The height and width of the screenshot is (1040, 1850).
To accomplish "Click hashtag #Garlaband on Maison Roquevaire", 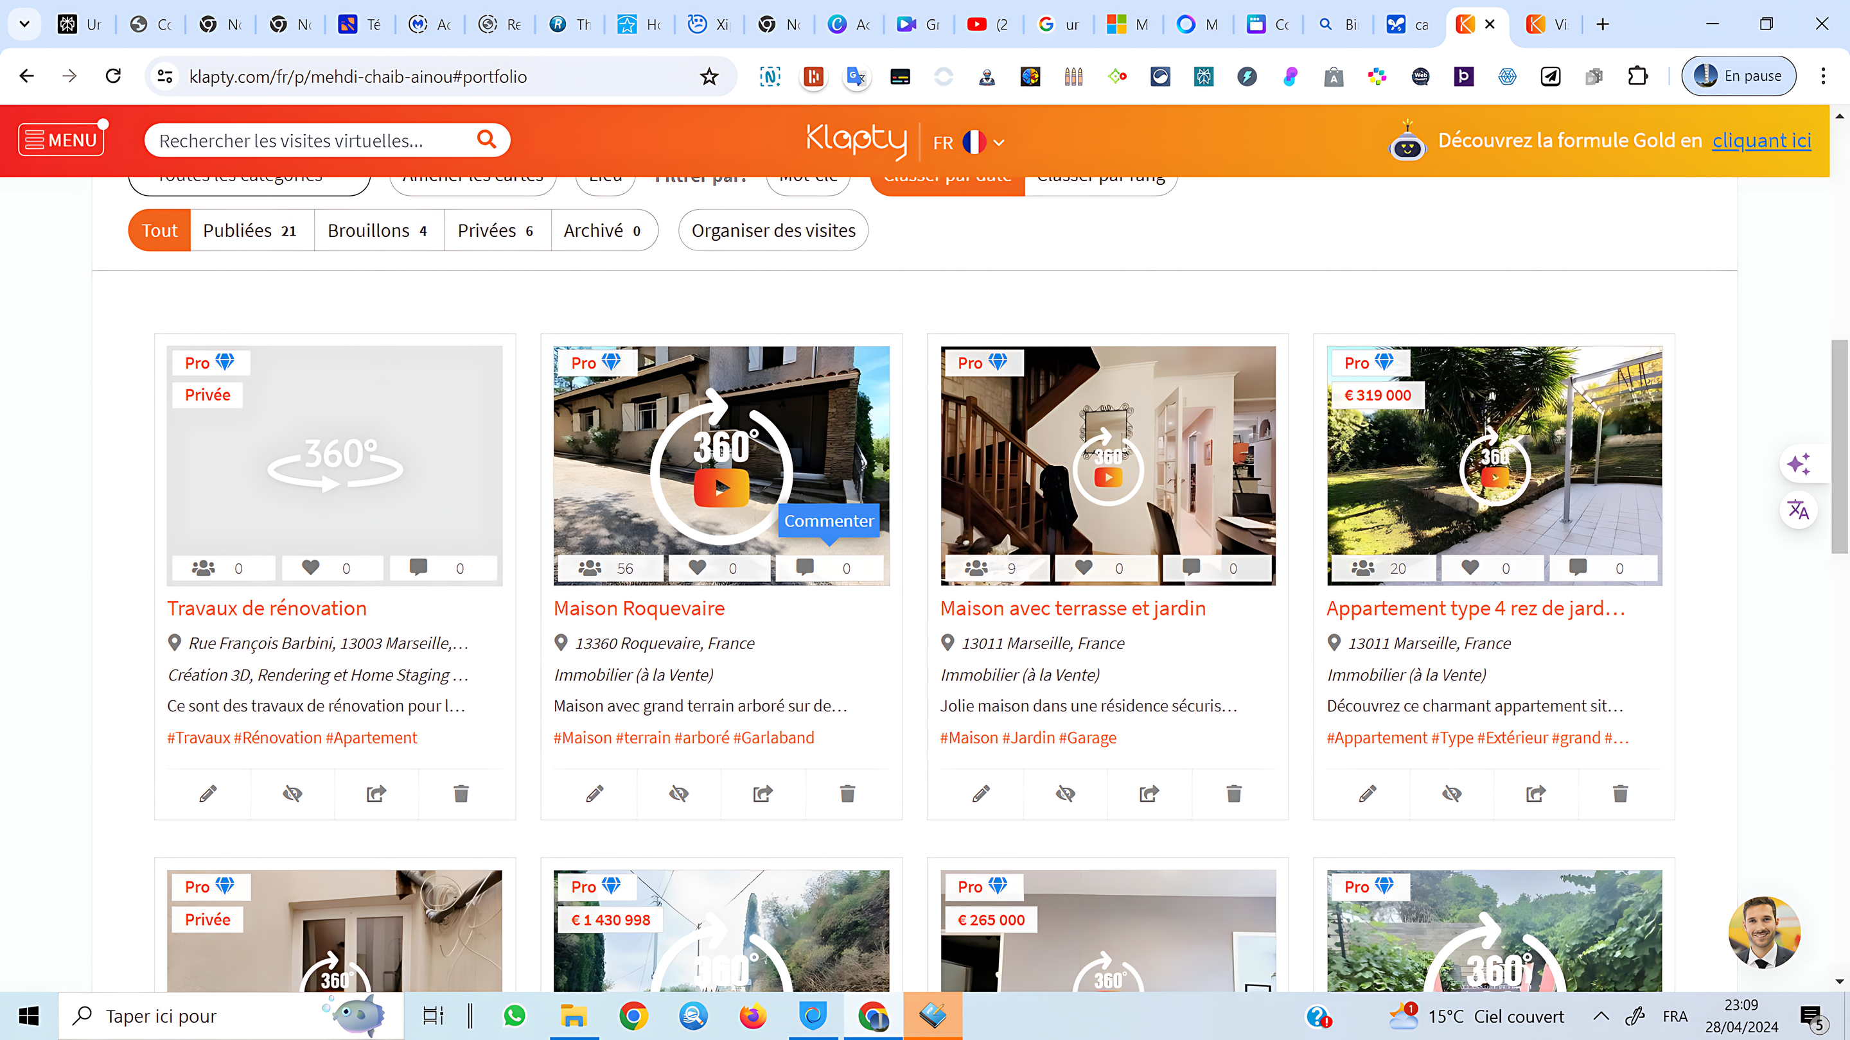I will tap(773, 737).
